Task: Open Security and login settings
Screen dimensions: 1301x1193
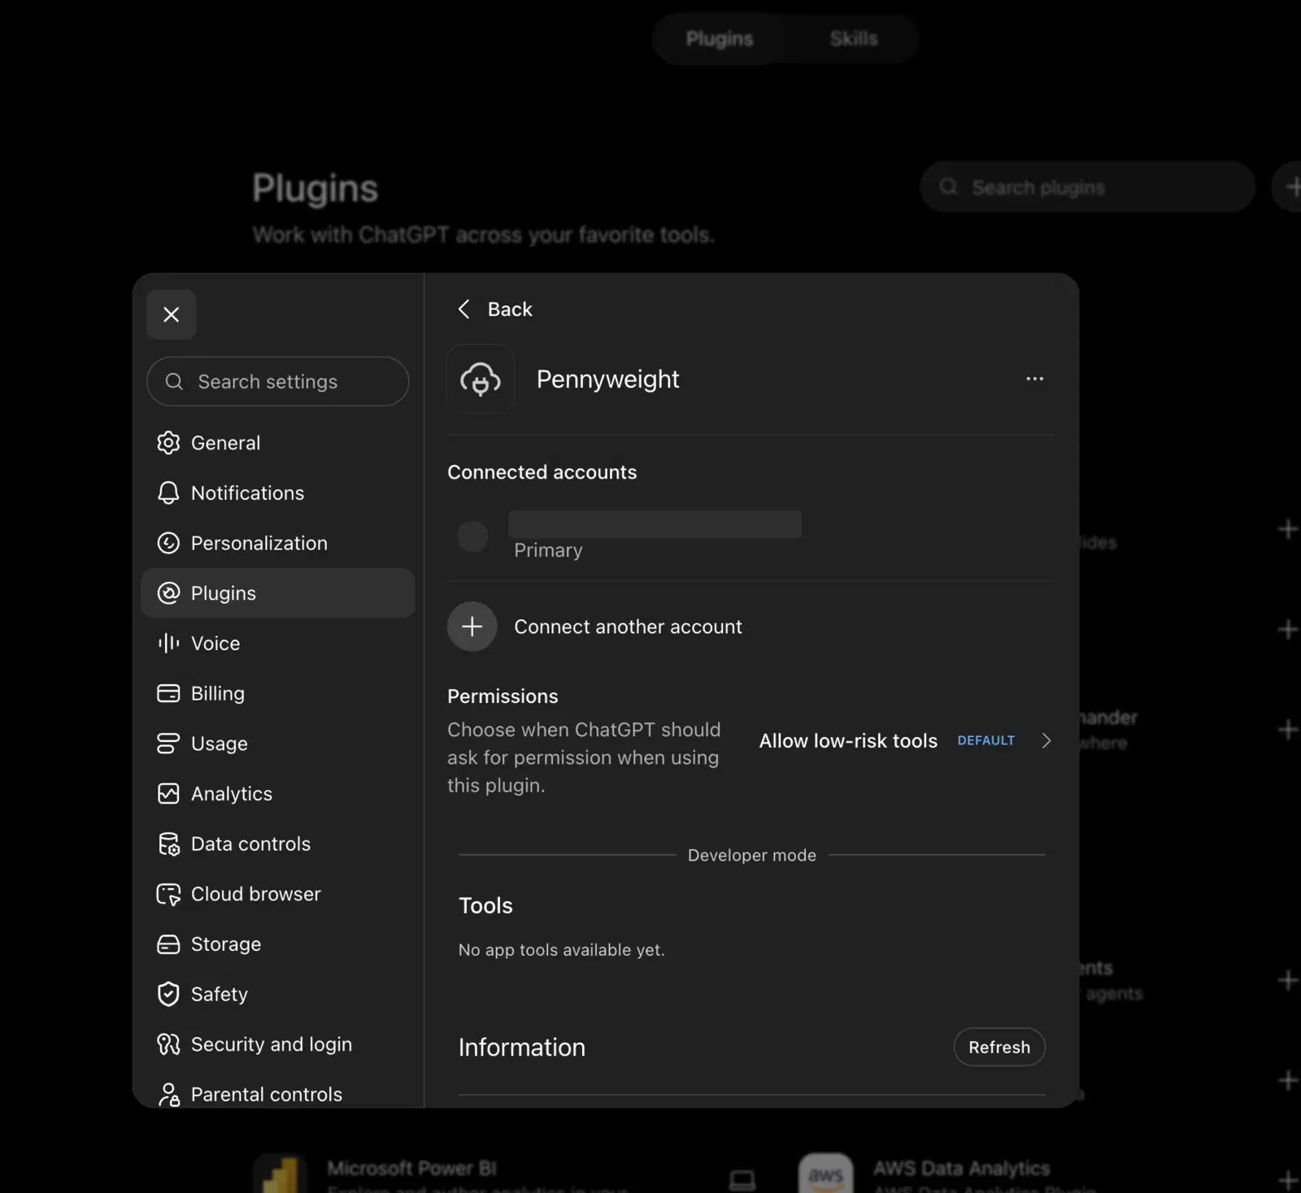Action: coord(277,1044)
